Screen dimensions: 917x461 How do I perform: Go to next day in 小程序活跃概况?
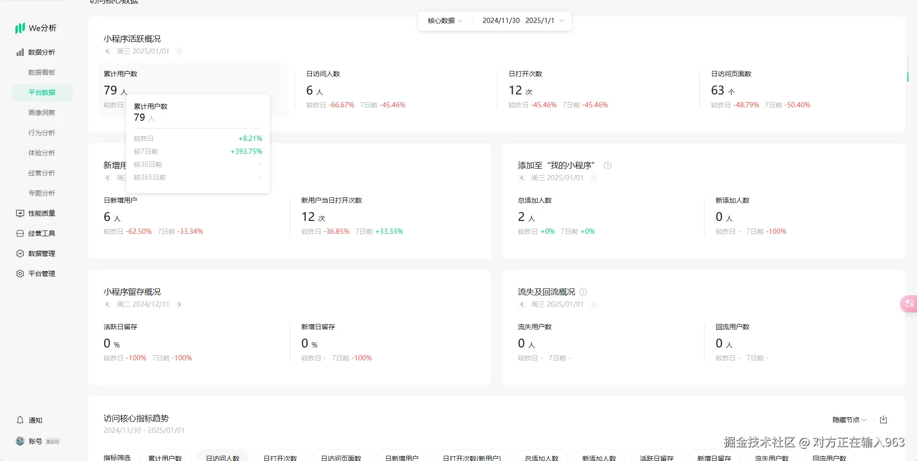(x=179, y=51)
